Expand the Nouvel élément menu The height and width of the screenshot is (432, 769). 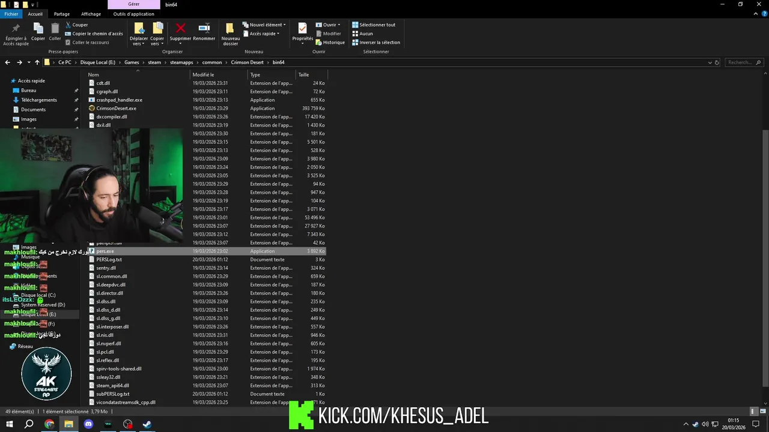click(264, 25)
